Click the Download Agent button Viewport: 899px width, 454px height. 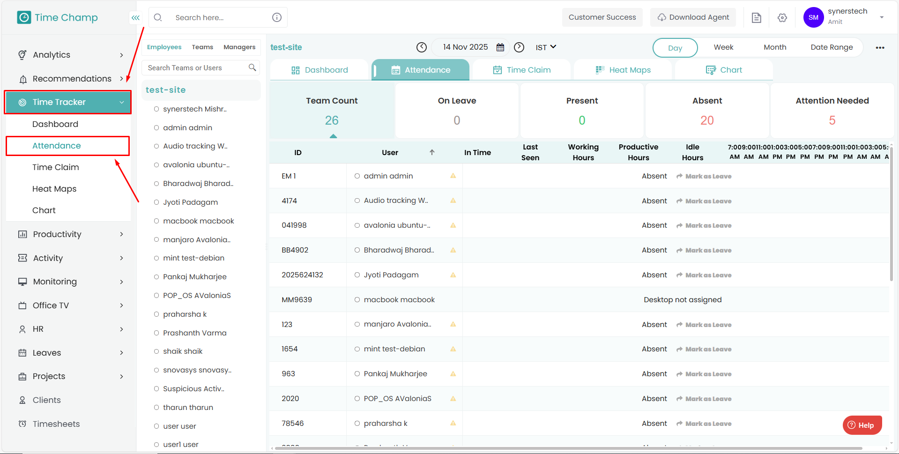coord(693,17)
